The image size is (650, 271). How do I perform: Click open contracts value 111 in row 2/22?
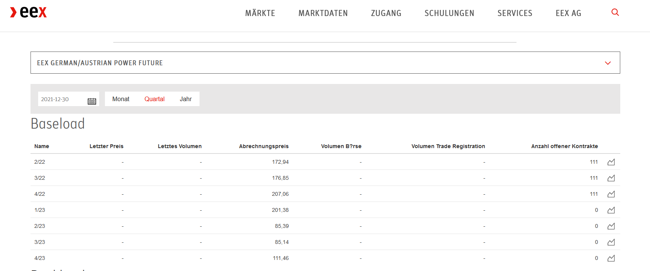(594, 162)
